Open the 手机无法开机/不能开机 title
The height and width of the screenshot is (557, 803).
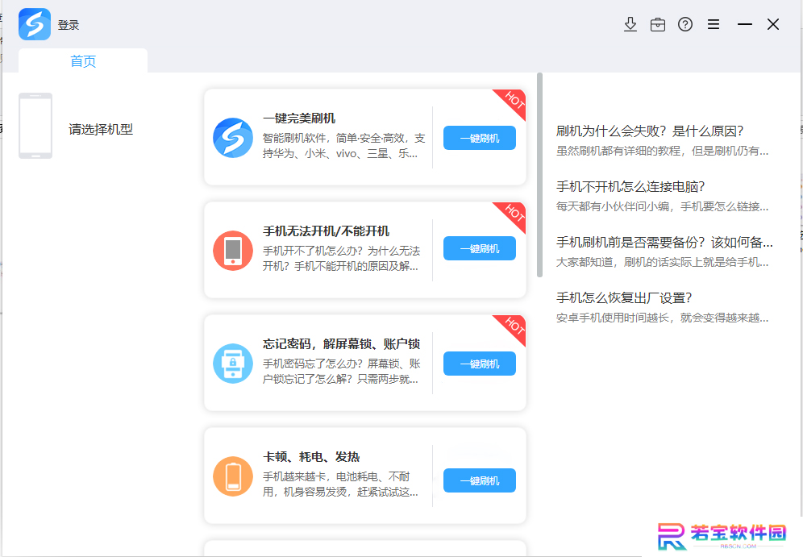click(327, 231)
